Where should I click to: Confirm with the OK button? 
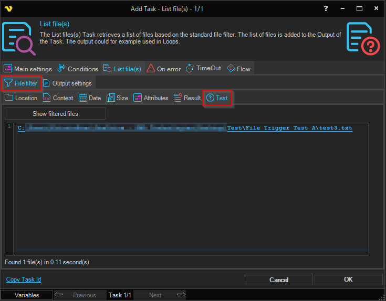[x=348, y=279]
